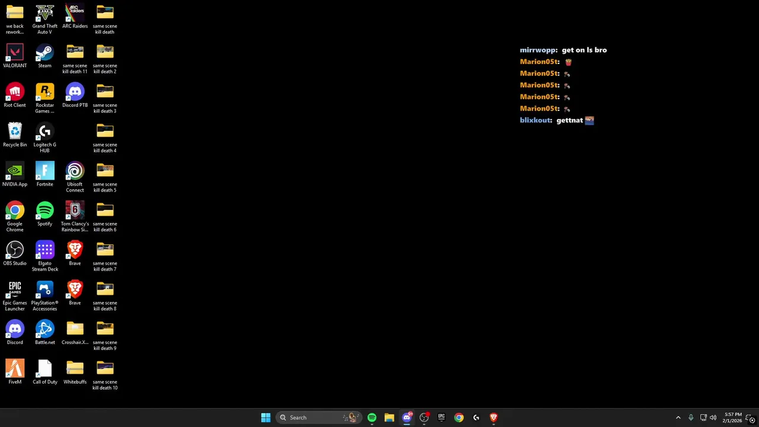Select the 'same scene kill death 3' folder
The image size is (759, 427).
click(105, 98)
